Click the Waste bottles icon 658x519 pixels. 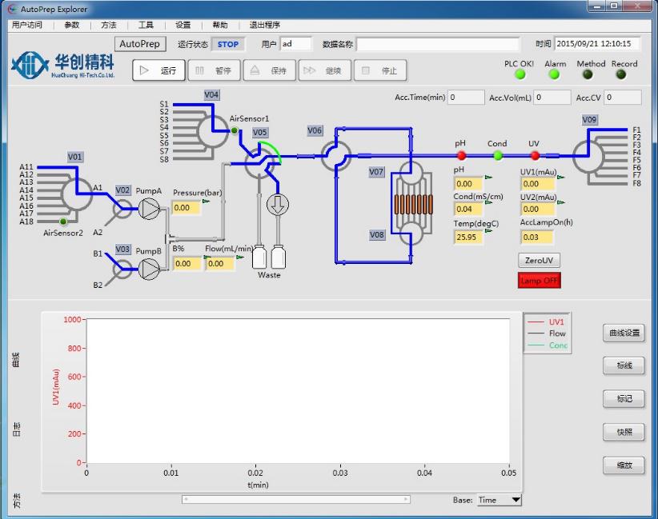(x=269, y=258)
